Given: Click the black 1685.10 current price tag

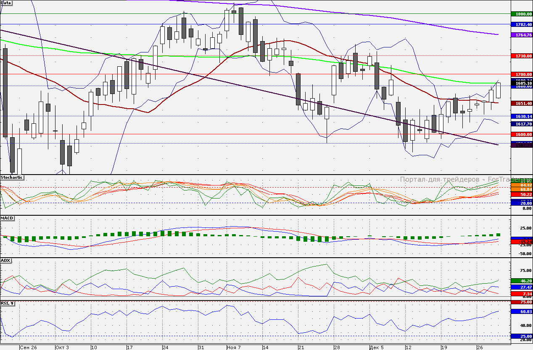Looking at the screenshot, I should [521, 83].
